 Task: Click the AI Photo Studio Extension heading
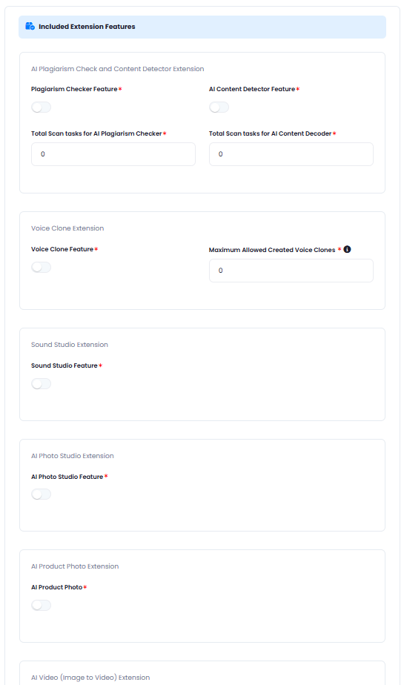coord(73,456)
